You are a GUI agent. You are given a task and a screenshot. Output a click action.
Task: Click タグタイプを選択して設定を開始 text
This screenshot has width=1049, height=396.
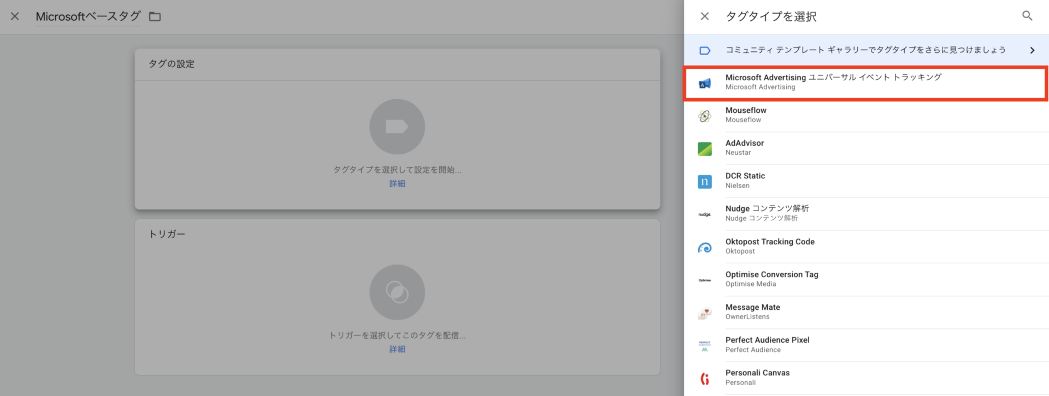(397, 170)
